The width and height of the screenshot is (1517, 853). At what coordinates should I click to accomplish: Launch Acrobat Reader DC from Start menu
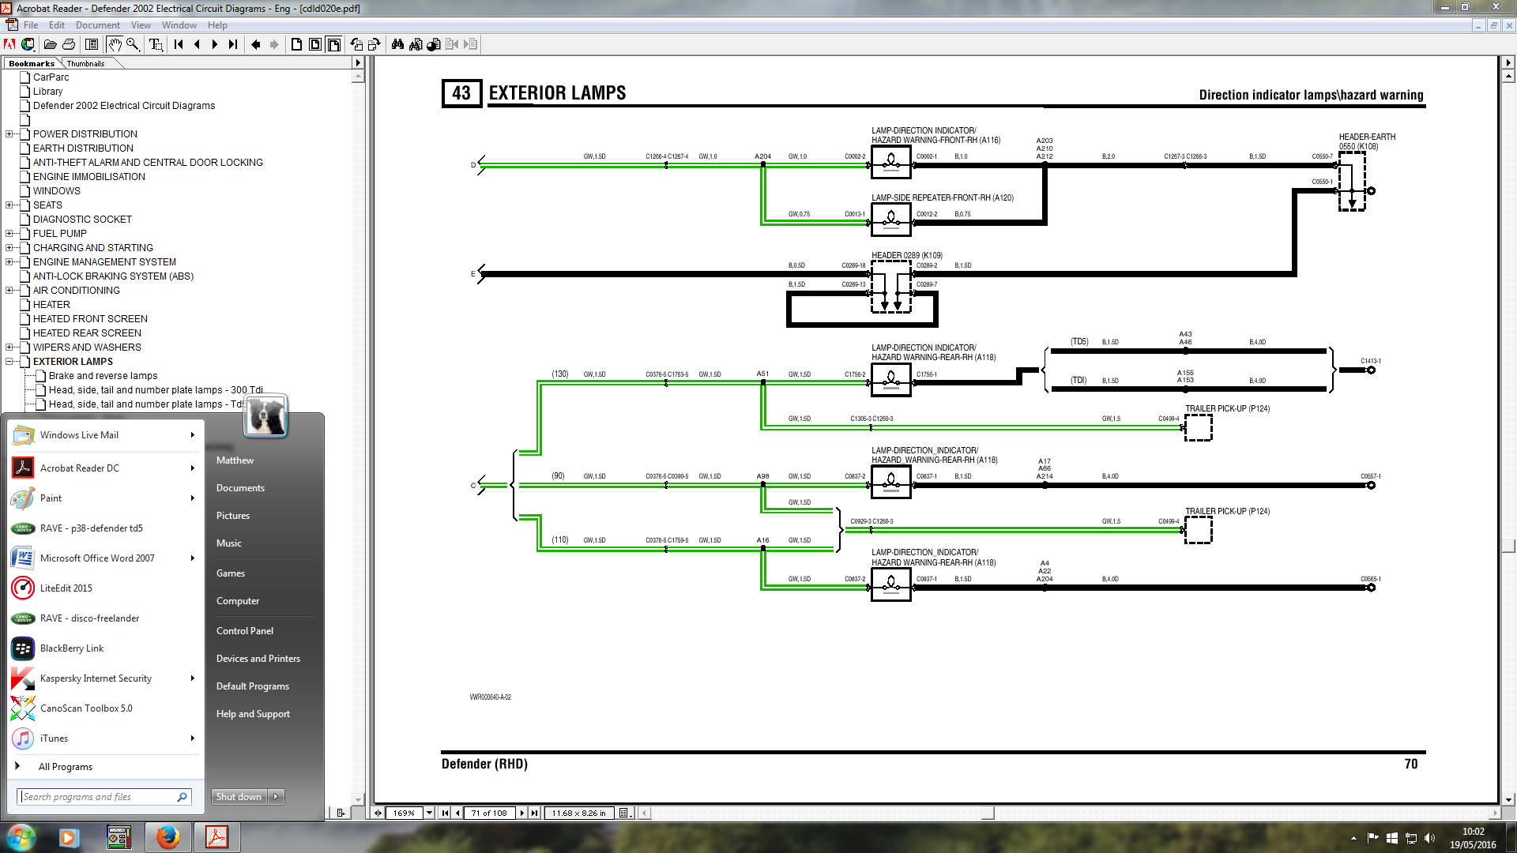tap(104, 468)
